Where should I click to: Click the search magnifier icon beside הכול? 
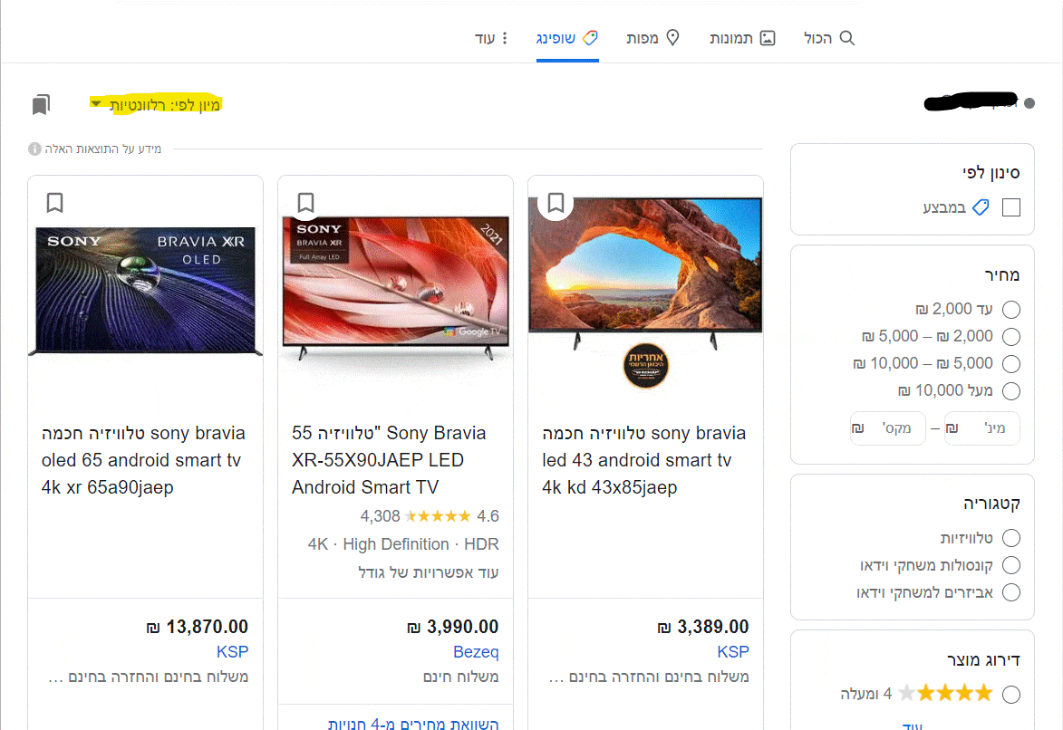point(846,38)
